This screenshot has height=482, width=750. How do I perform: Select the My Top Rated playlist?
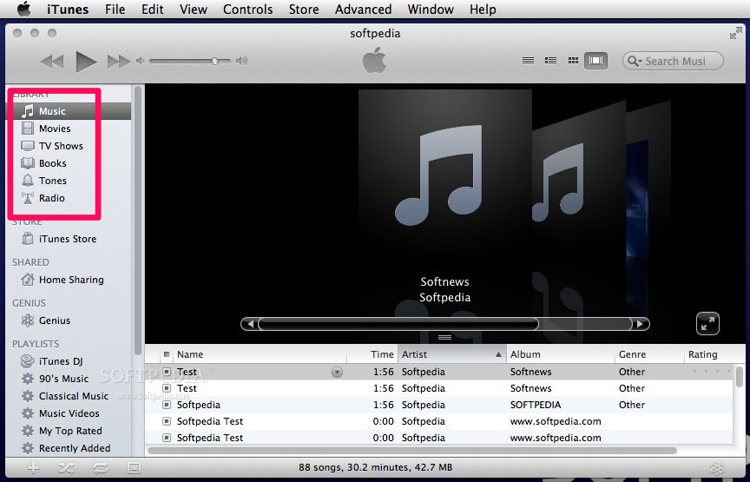69,431
